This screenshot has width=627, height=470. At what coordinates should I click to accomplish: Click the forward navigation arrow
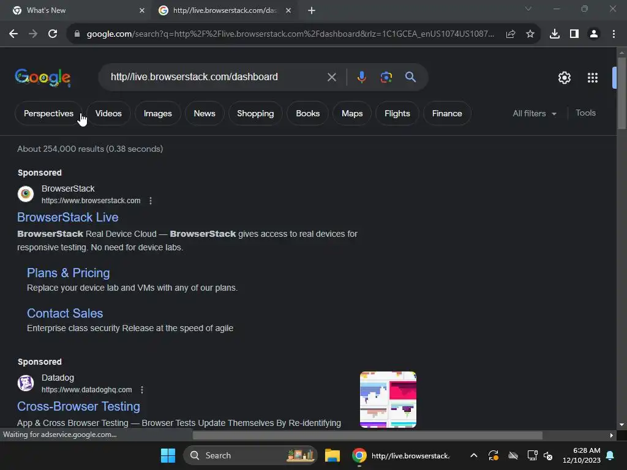click(x=33, y=34)
